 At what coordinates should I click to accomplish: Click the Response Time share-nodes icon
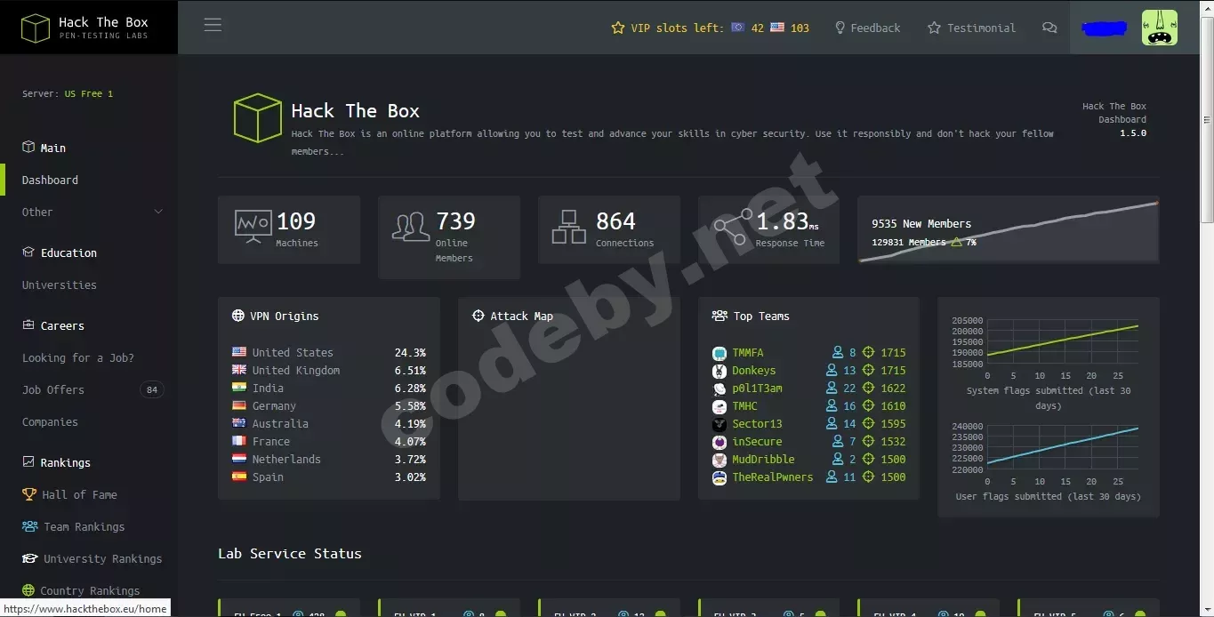point(733,227)
